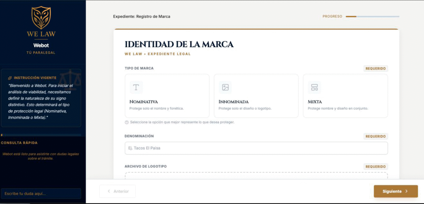Pick the Mixta trademark type card
Screen dimensions: 424x204
pyautogui.click(x=345, y=96)
